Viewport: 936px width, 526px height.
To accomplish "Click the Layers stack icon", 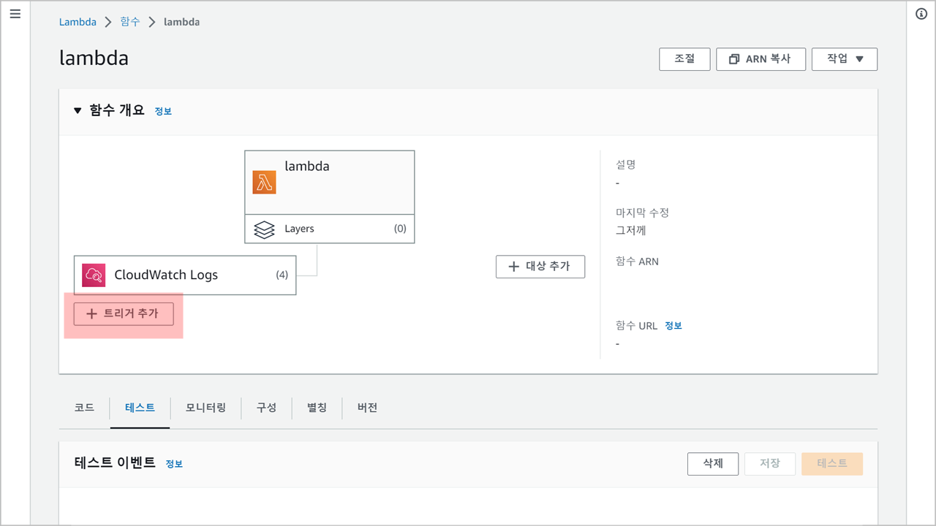I will [x=264, y=229].
